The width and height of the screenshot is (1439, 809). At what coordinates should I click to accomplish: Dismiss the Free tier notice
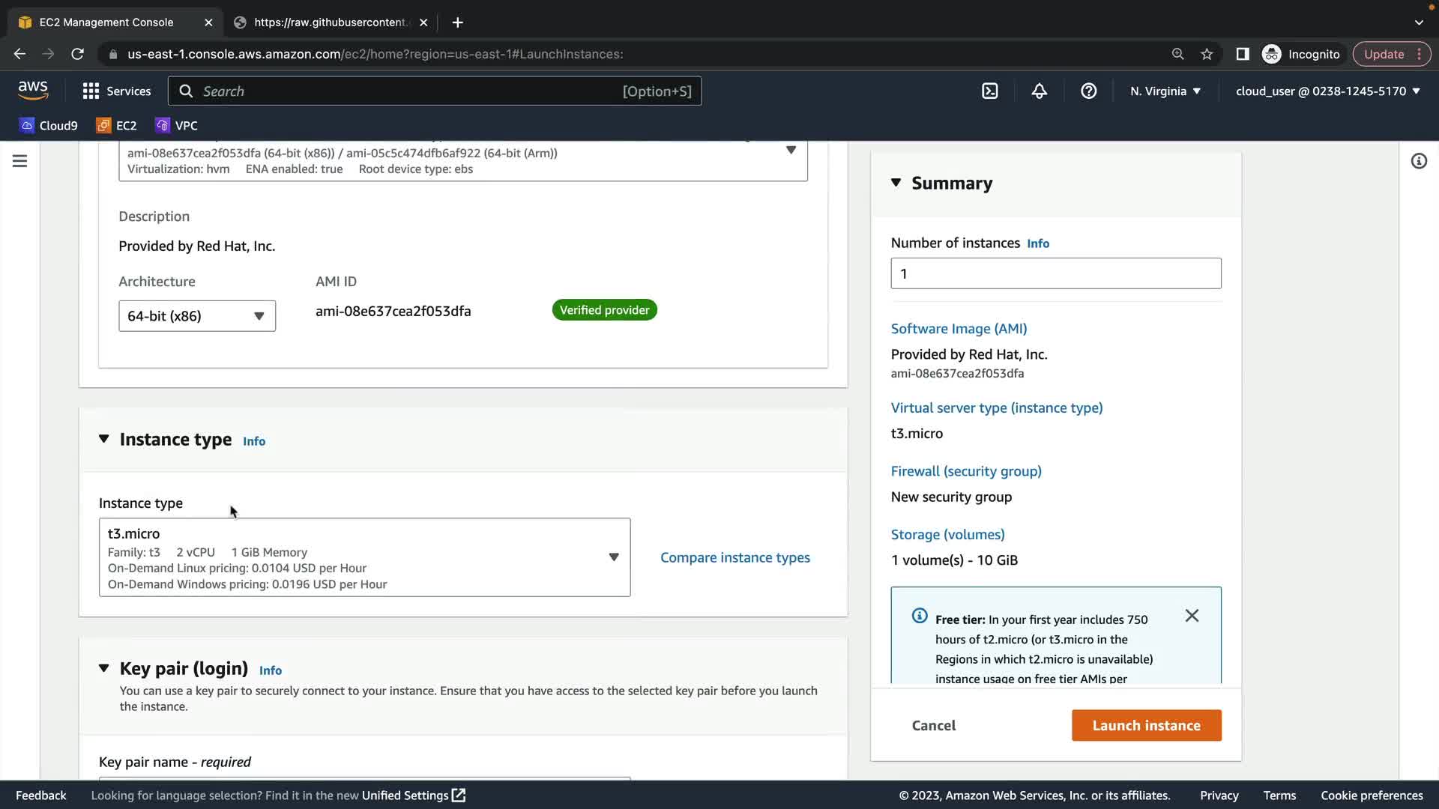(1192, 616)
